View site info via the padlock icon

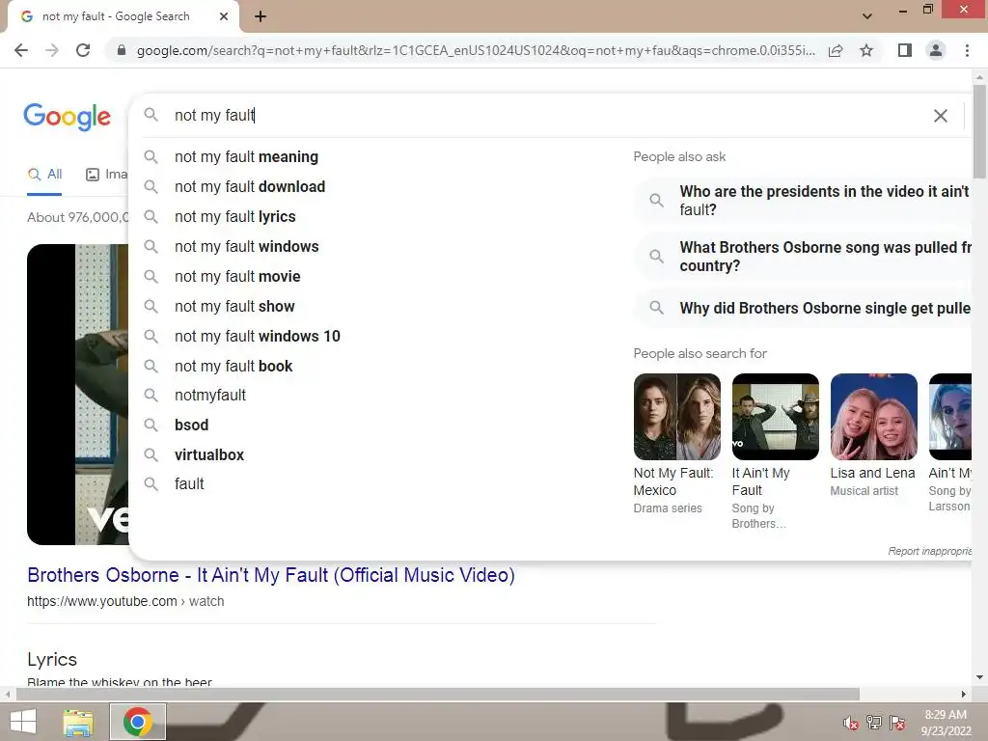122,50
